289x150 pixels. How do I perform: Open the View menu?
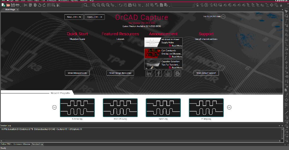(x=23, y=1)
